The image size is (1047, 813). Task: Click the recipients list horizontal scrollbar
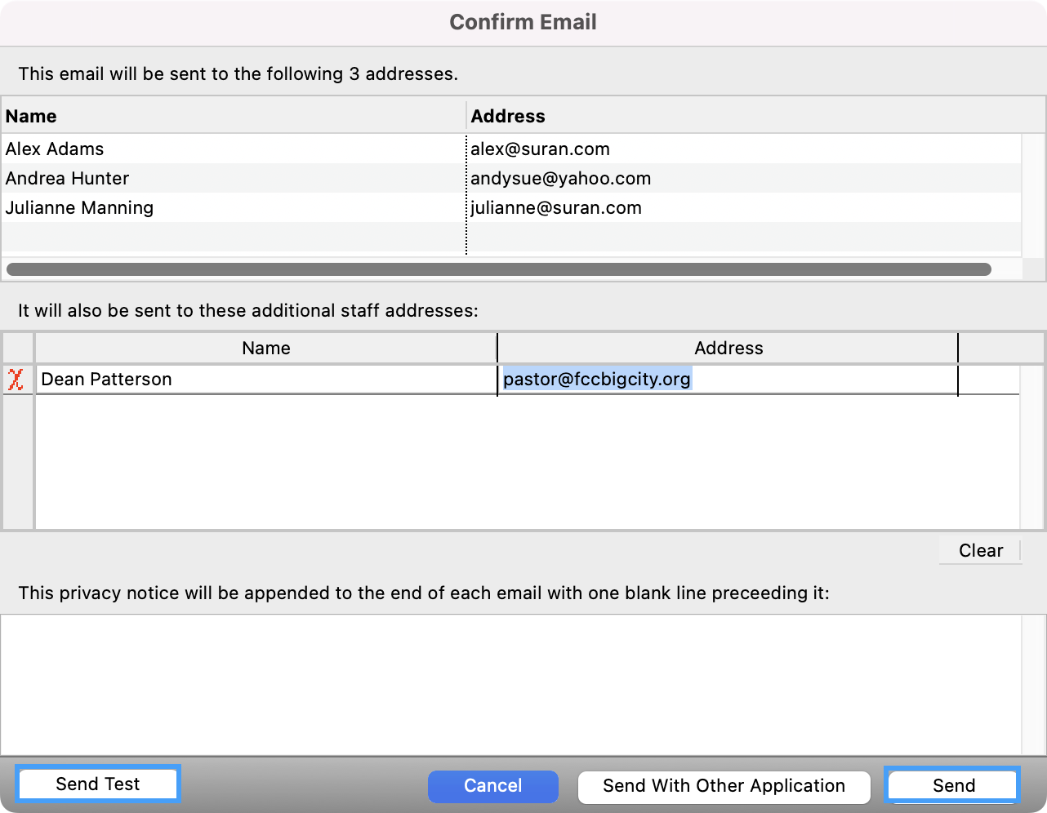[498, 269]
